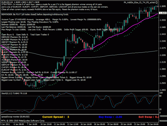Click the Profit Percent: 1.0000 value
The width and height of the screenshot is (167, 126).
pyautogui.click(x=52, y=30)
